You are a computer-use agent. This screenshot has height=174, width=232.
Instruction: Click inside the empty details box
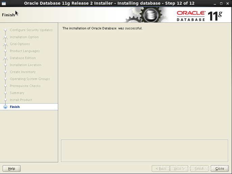(144, 151)
